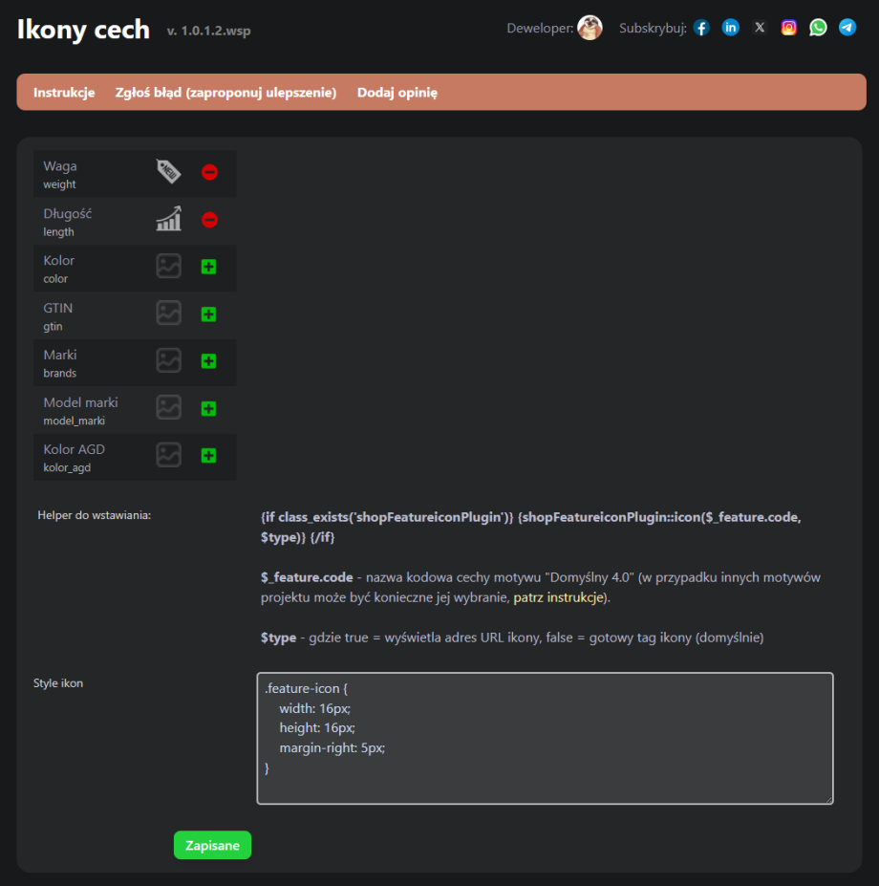Open the Telegram channel icon
Image resolution: width=879 pixels, height=886 pixels.
(x=847, y=28)
